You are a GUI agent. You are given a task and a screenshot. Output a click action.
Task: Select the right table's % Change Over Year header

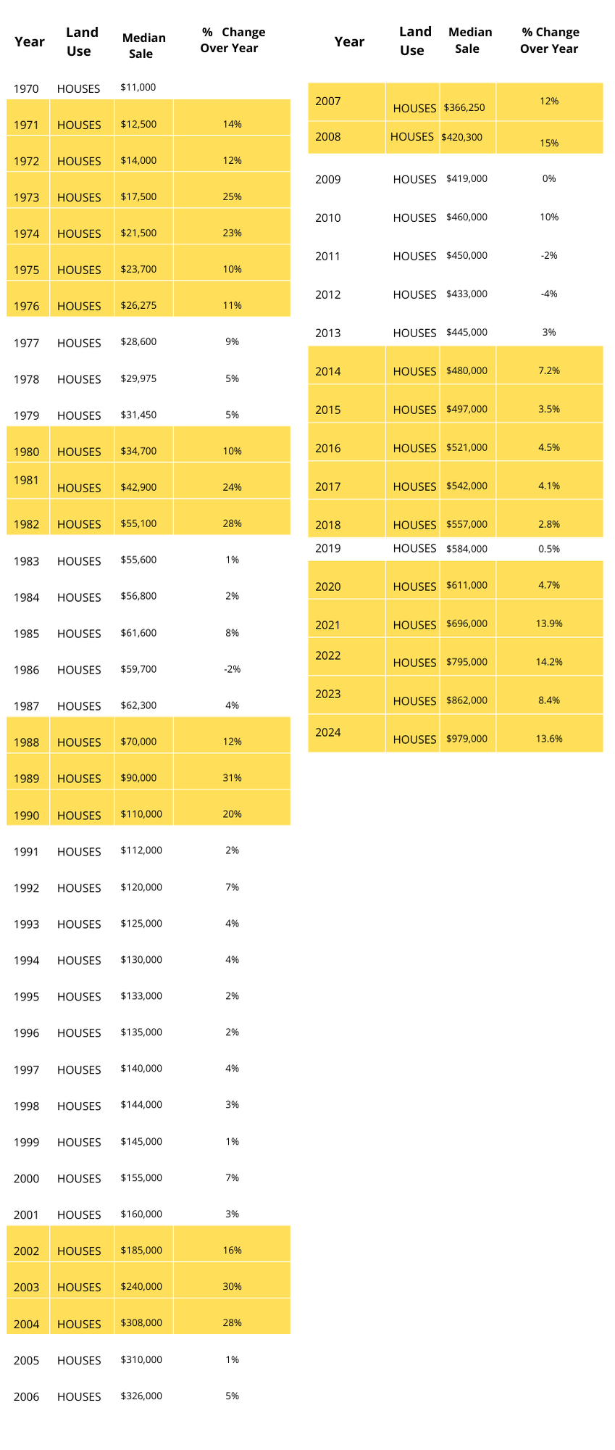tap(550, 41)
